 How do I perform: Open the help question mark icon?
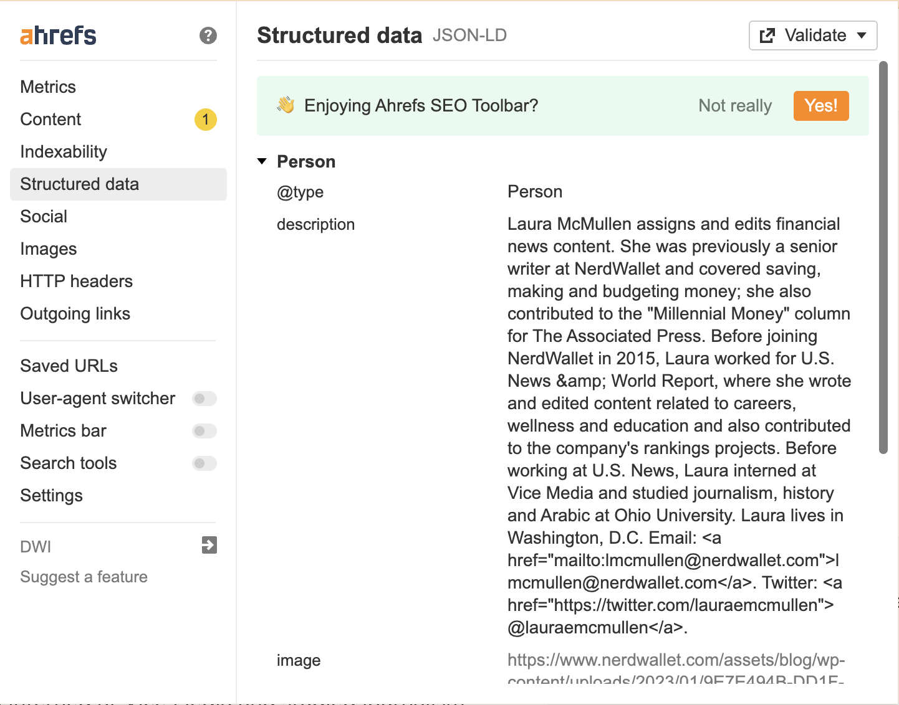pyautogui.click(x=208, y=35)
